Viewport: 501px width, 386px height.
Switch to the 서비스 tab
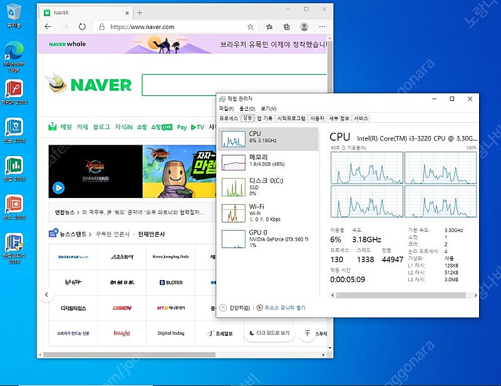[361, 118]
